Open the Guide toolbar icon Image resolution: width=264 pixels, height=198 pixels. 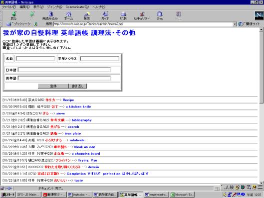105,15
